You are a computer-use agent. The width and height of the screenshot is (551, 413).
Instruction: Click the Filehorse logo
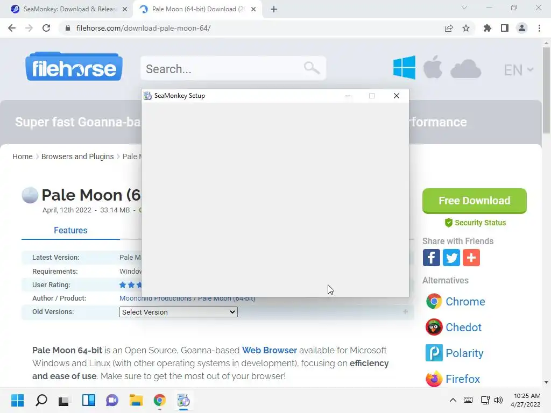[74, 67]
